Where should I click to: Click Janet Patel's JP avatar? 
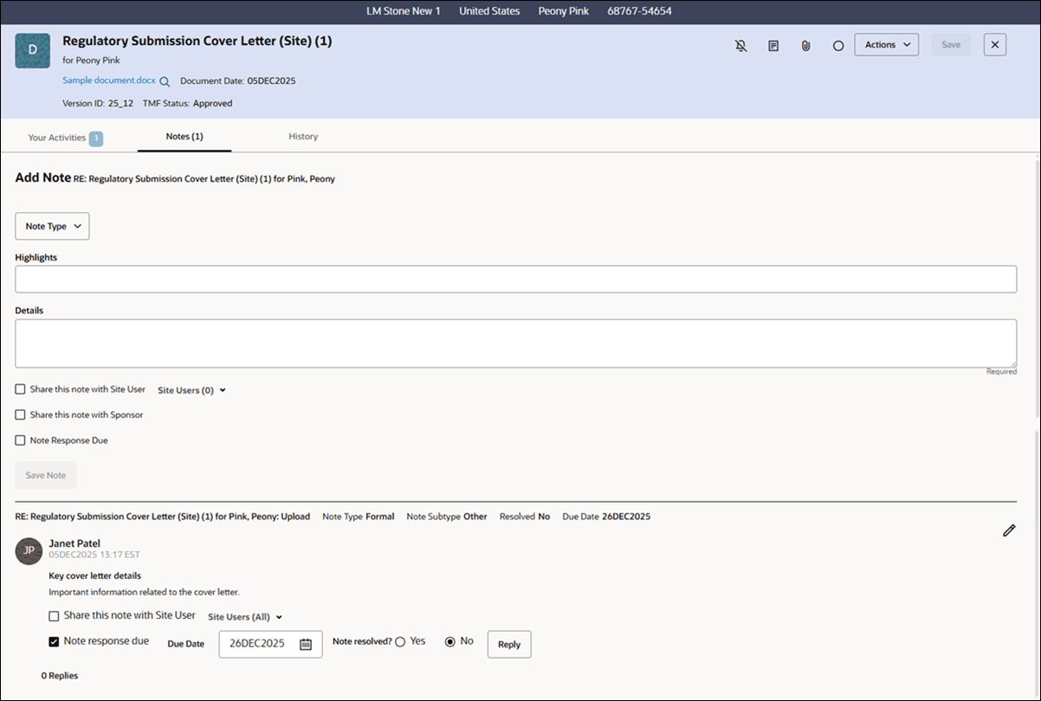(x=29, y=550)
